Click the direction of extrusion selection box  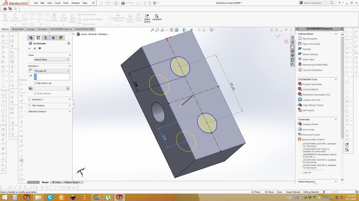52,77
